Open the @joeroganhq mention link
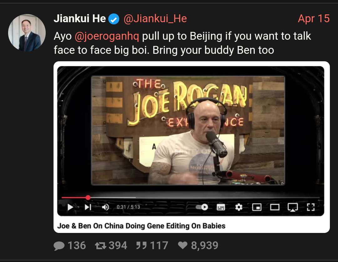 107,36
